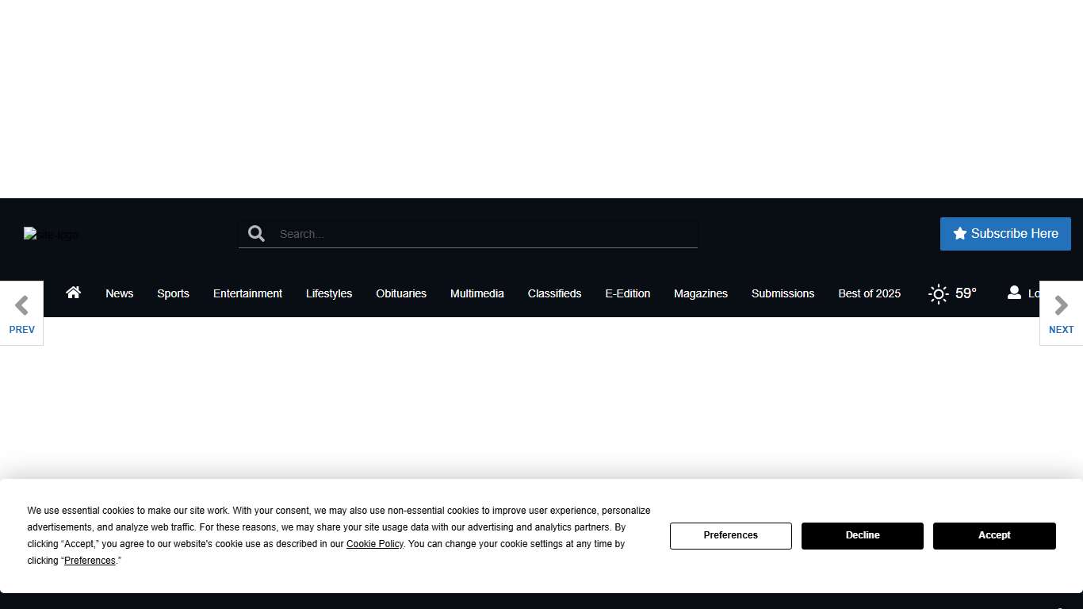Expand the Entertainment menu
1083x609 pixels.
pos(247,293)
